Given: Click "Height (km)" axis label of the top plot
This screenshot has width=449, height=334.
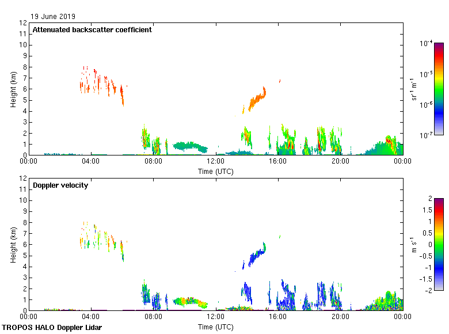Looking at the screenshot, I should coord(13,89).
